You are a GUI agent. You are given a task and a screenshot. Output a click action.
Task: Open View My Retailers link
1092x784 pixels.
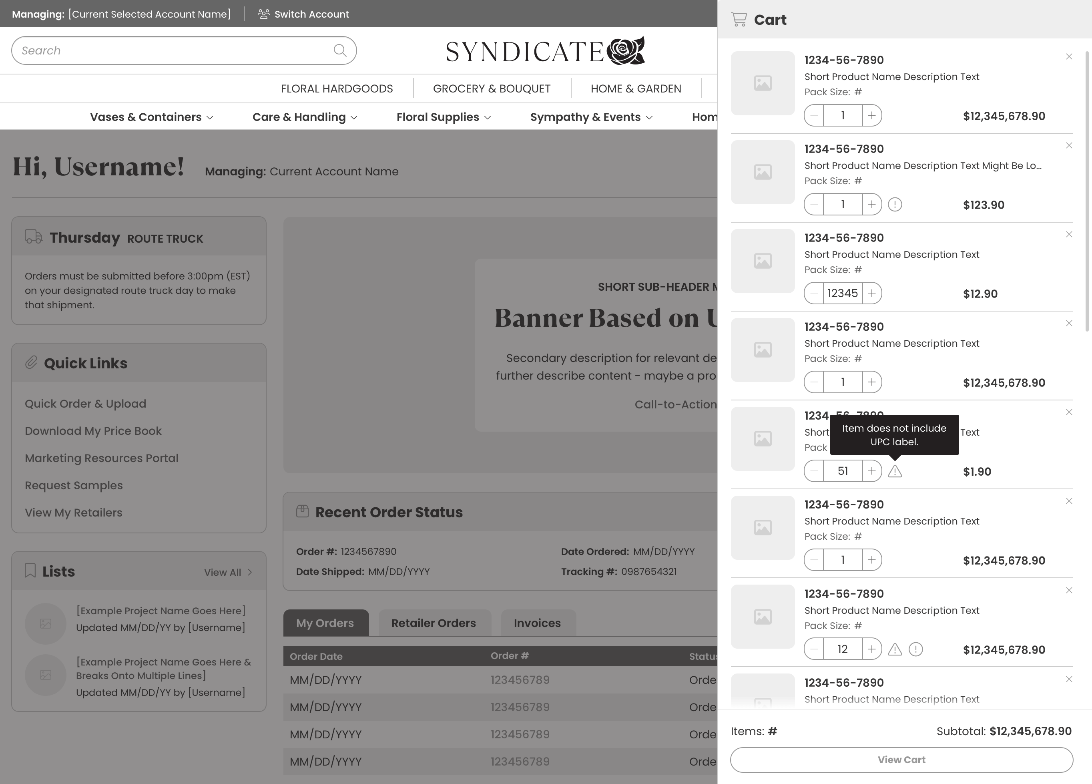pos(74,513)
